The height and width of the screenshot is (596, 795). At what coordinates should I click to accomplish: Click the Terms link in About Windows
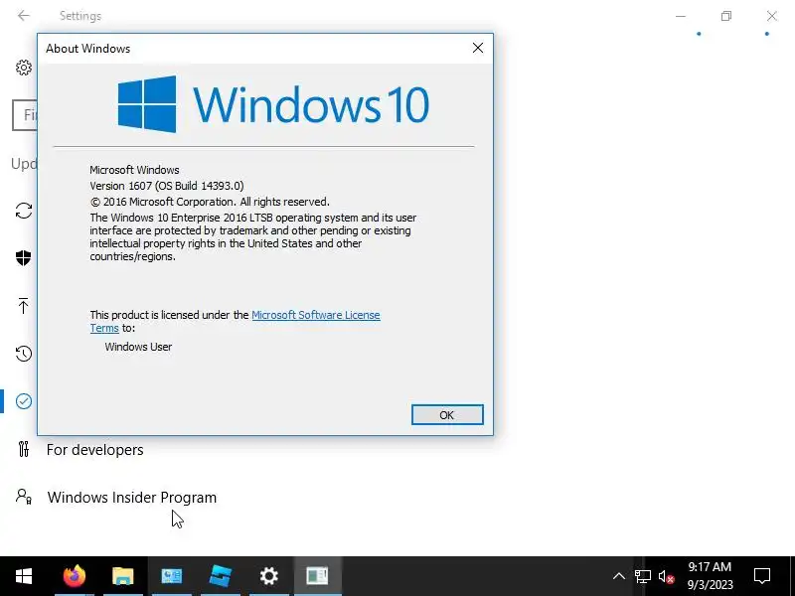coord(104,328)
